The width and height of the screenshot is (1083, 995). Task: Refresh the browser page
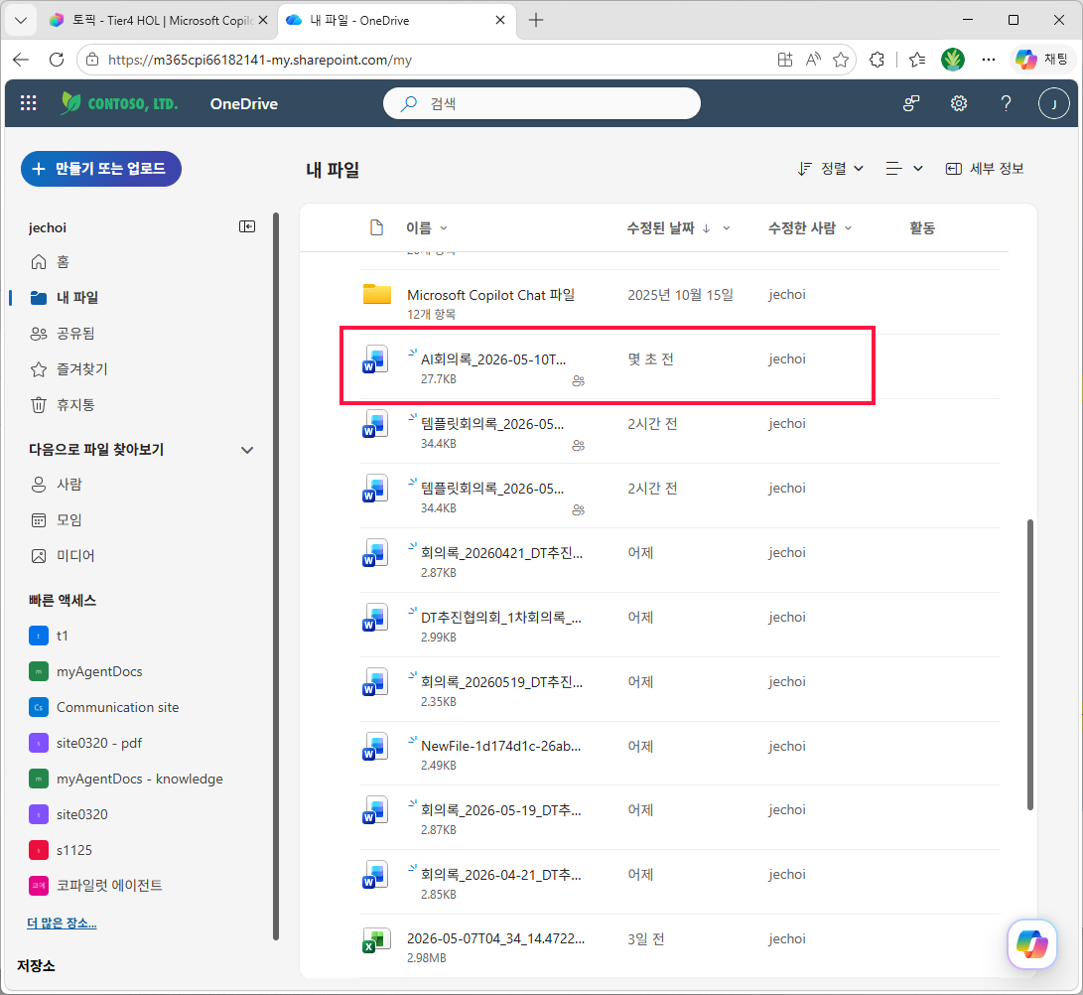pos(57,60)
